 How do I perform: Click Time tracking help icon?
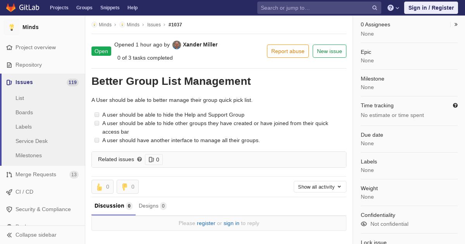click(455, 105)
